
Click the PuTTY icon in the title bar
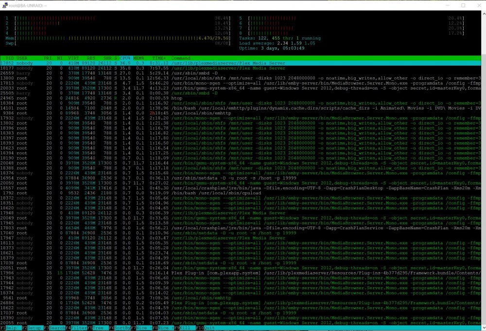[5, 5]
